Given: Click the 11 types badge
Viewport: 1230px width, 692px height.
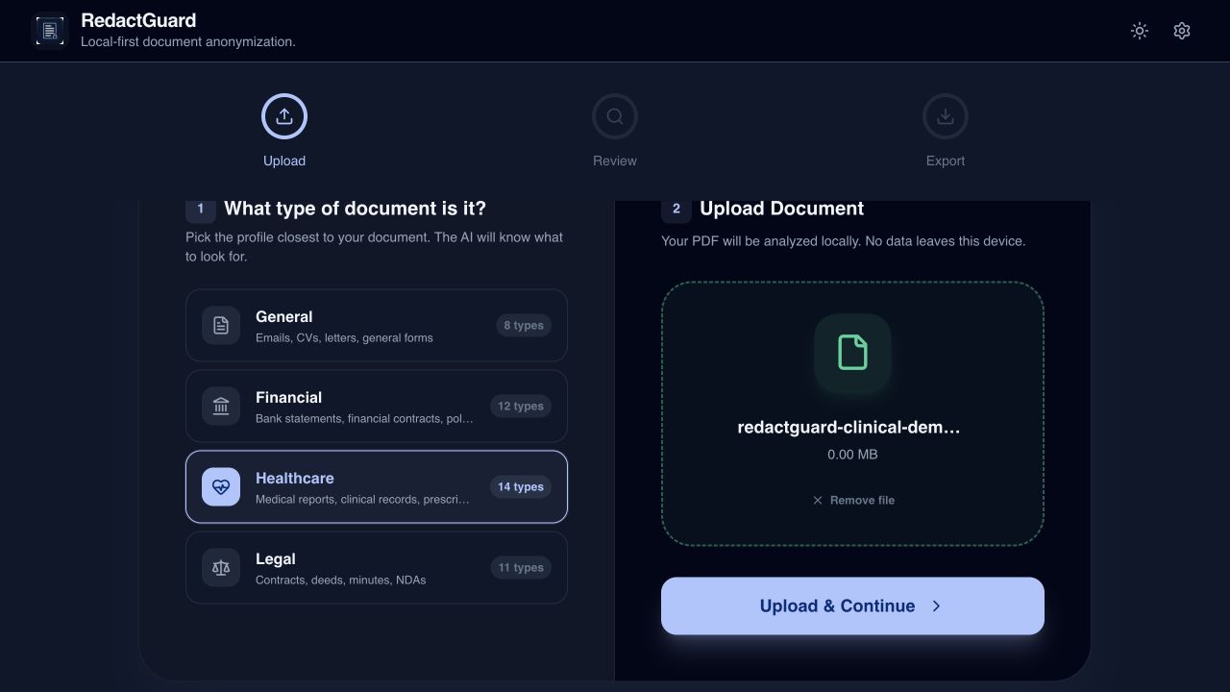Looking at the screenshot, I should coord(521,567).
